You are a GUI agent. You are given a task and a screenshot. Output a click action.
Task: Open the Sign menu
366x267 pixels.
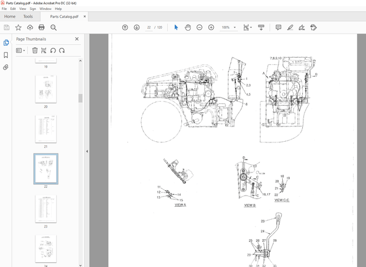(32, 9)
